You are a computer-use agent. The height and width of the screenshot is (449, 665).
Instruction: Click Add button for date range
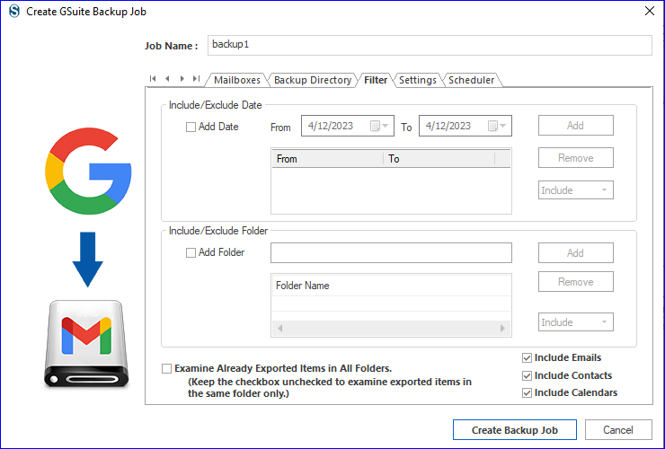tap(575, 126)
